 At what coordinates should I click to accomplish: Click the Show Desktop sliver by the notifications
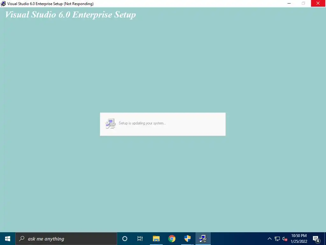tap(325, 239)
